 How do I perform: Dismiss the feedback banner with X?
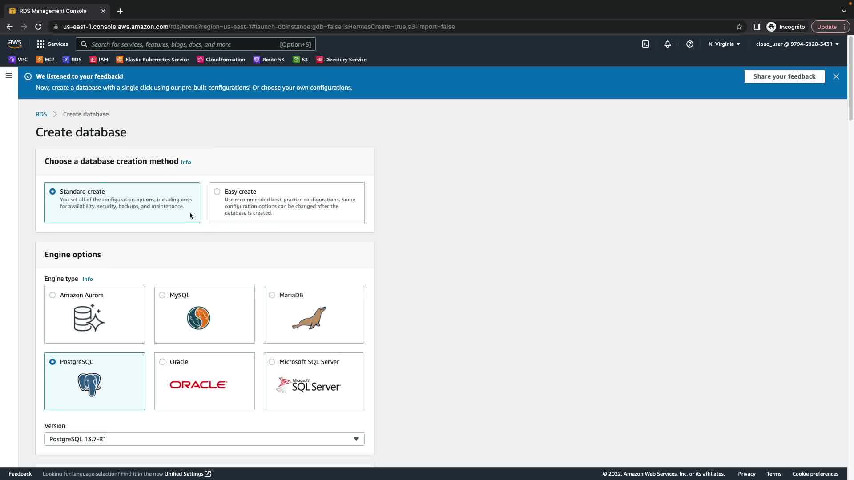click(836, 76)
